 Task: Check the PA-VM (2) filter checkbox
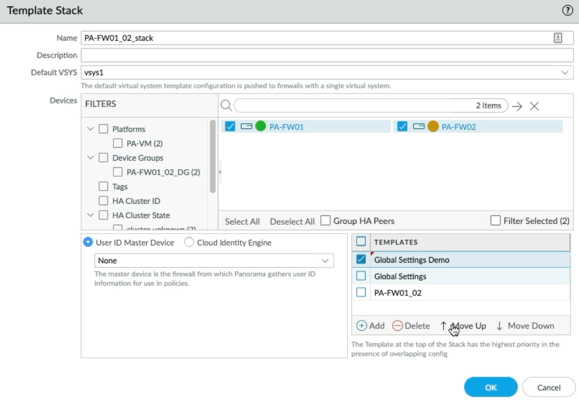click(x=118, y=143)
